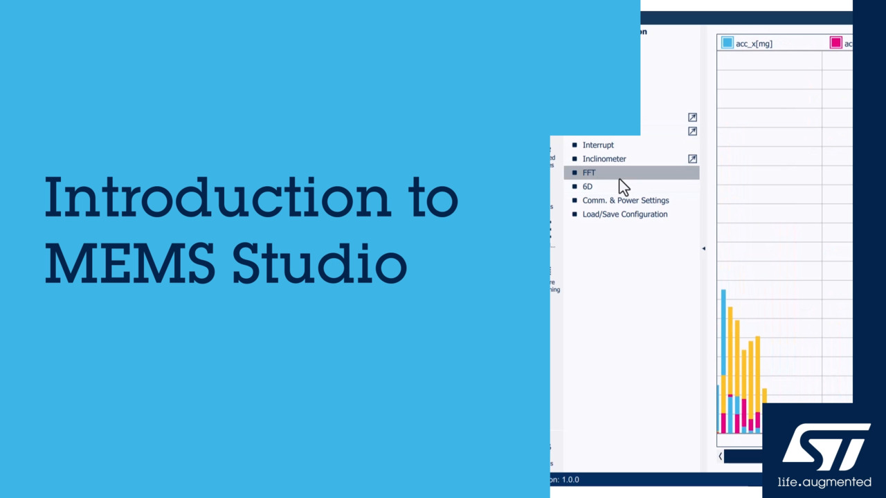
Task: Click the acc_x[mg] legend label
Action: click(754, 44)
